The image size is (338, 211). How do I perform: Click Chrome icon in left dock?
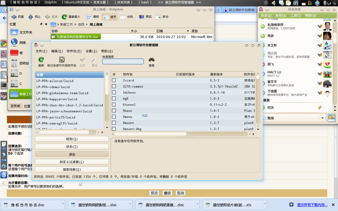pyautogui.click(x=4, y=44)
